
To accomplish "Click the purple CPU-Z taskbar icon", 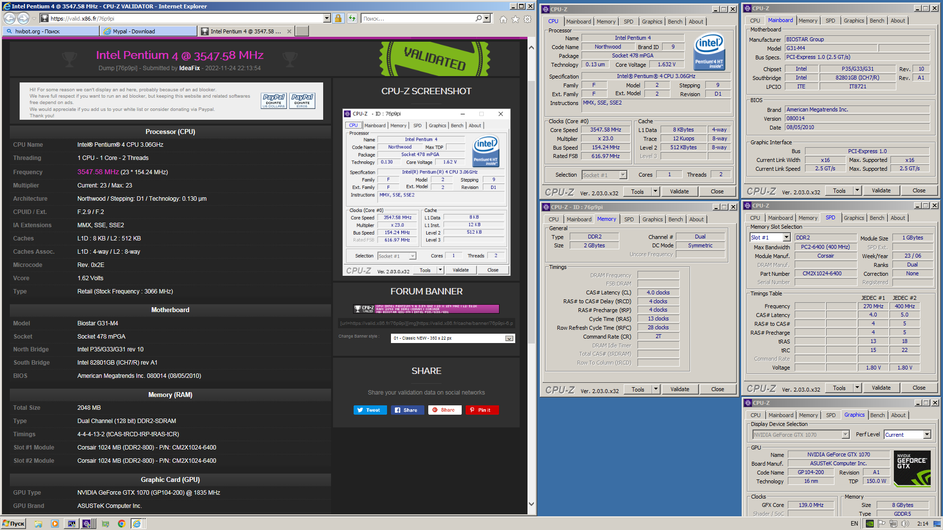I will (86, 524).
